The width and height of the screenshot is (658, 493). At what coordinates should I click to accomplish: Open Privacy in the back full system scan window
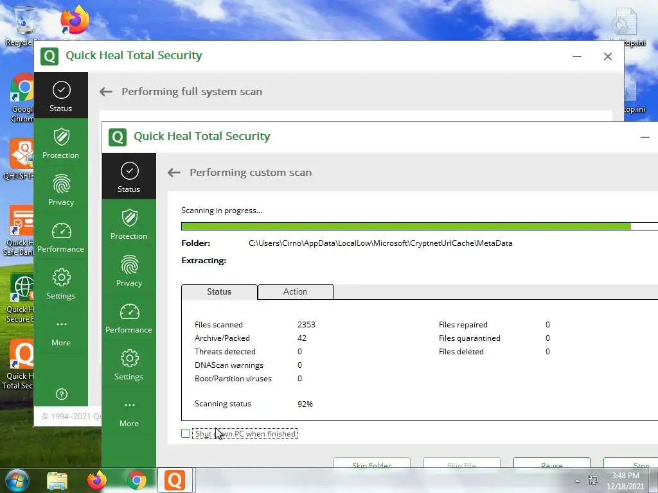61,190
